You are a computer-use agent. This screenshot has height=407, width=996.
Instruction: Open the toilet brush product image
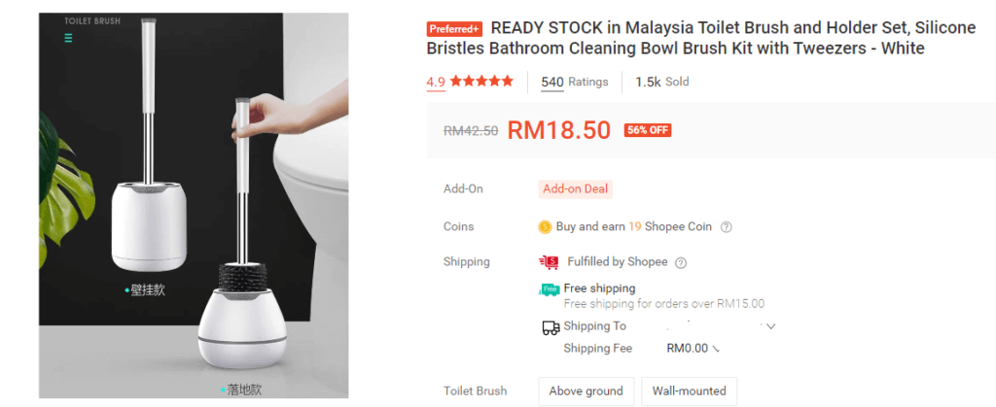194,205
